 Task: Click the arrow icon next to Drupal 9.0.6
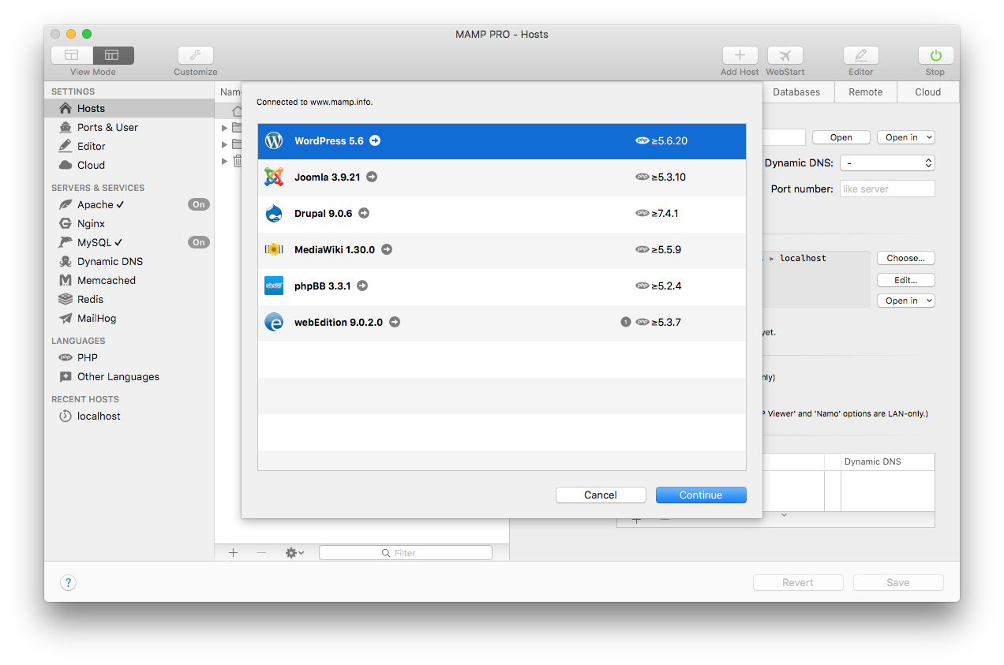tap(364, 213)
